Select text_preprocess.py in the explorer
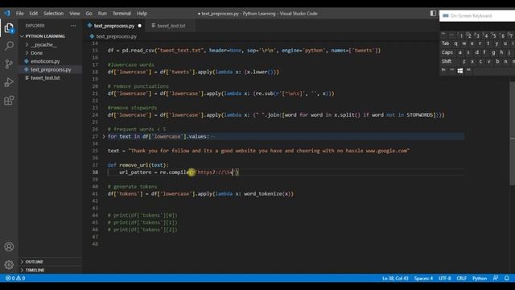This screenshot has height=290, width=515. [x=51, y=69]
